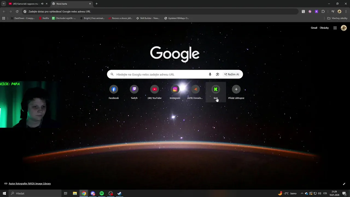Open the Instagram shortcut tile

[175, 92]
